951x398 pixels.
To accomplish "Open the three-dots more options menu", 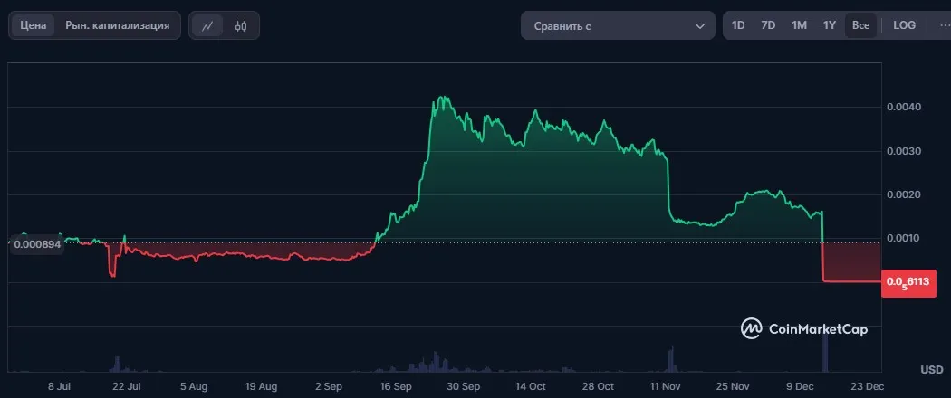I will 945,25.
